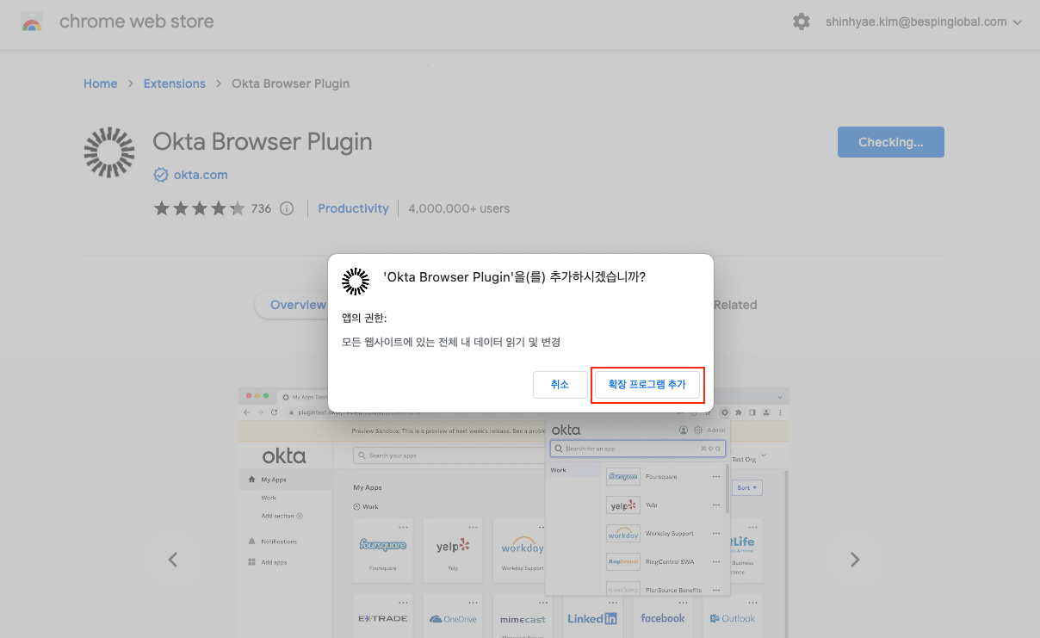Click the verified badge next to okta.com

click(x=160, y=175)
